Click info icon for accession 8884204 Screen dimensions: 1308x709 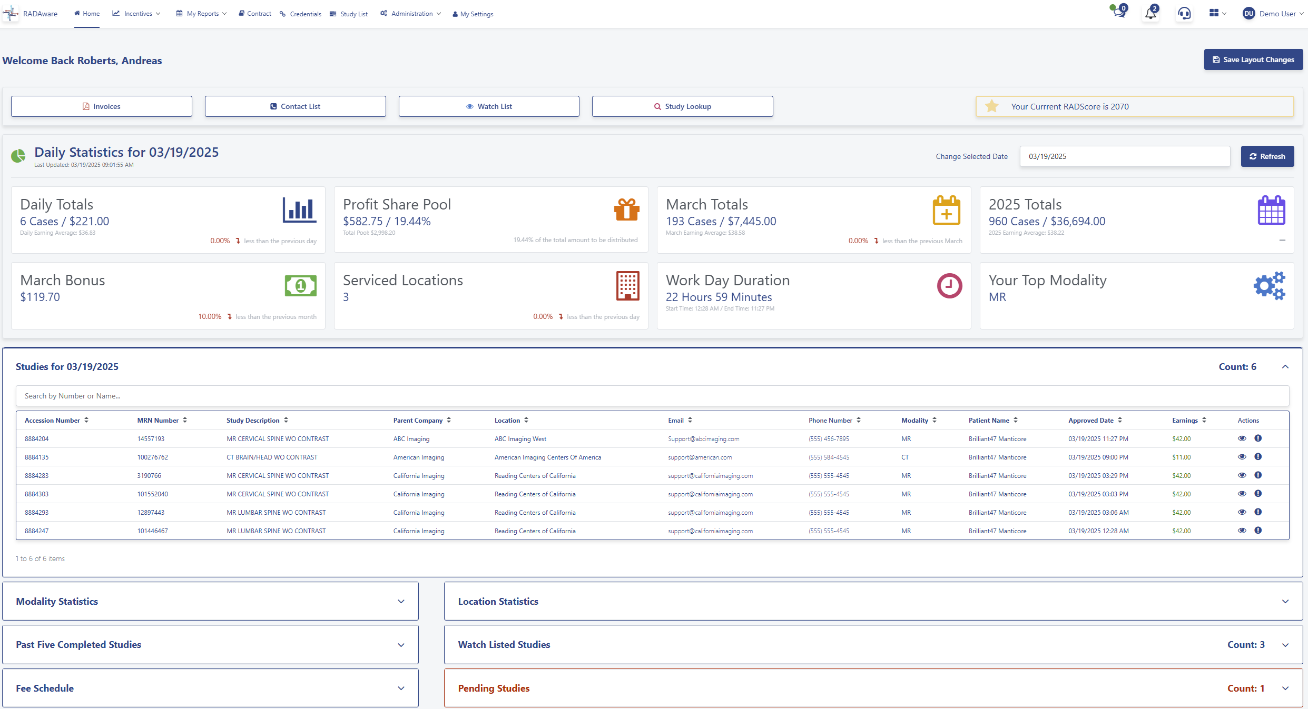click(x=1258, y=438)
